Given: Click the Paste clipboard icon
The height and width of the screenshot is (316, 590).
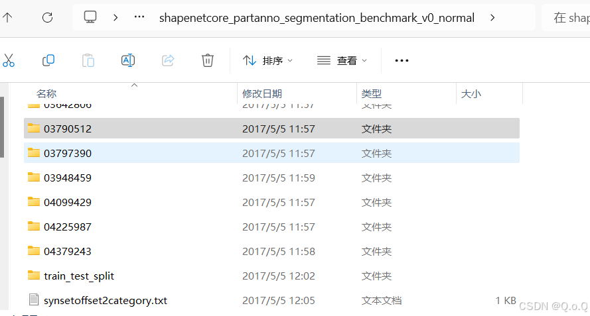Looking at the screenshot, I should coord(88,60).
